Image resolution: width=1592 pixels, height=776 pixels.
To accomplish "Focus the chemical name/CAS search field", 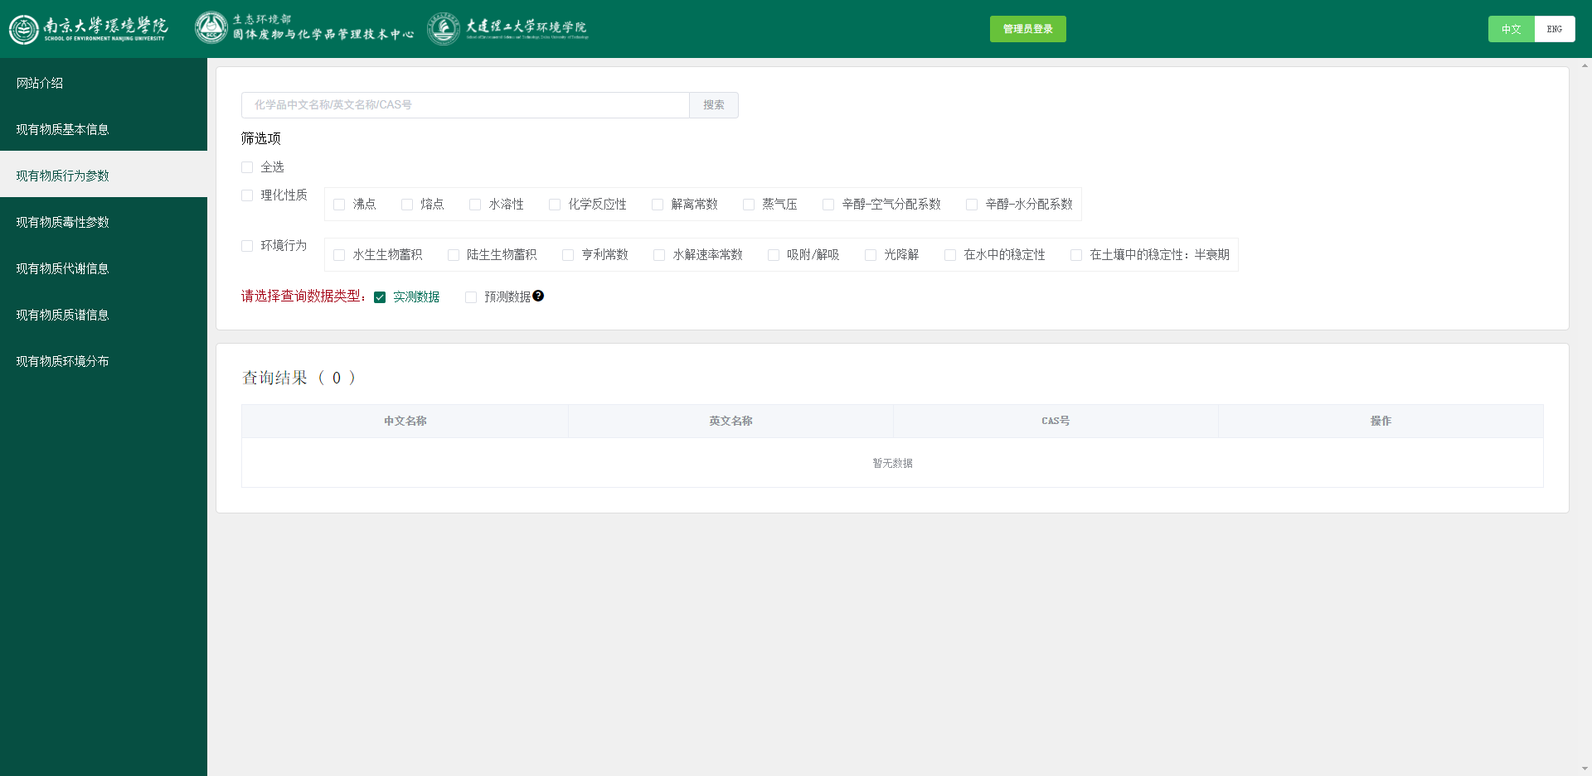I will 465,105.
